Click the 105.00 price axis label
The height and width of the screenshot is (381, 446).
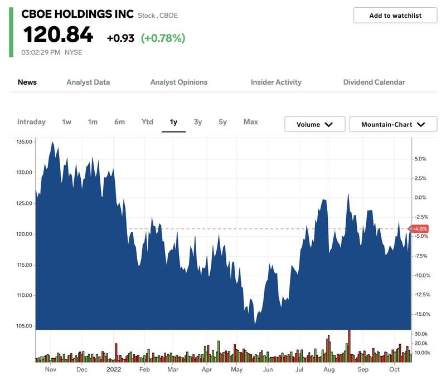[x=24, y=326]
